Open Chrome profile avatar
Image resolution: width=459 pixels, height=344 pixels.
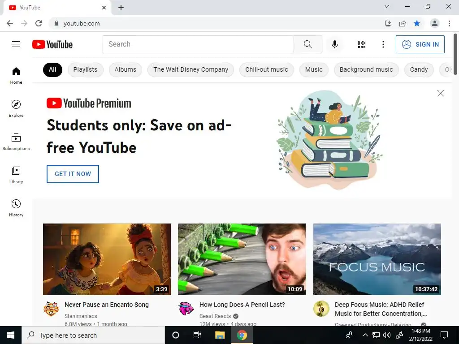434,23
